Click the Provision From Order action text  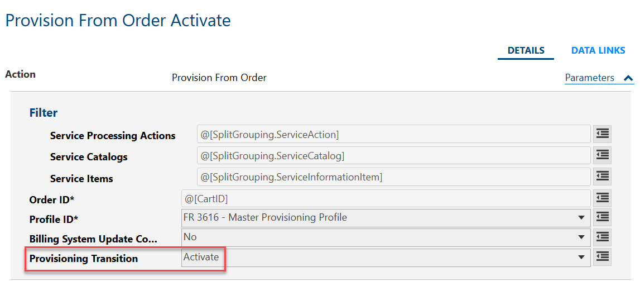click(219, 78)
